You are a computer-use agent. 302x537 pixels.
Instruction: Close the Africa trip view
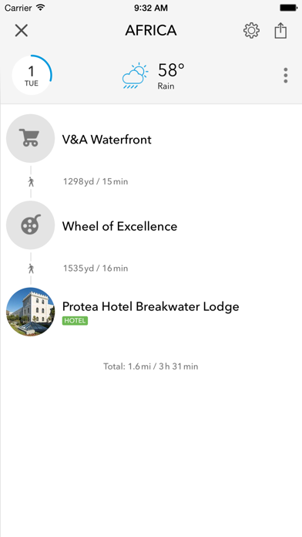coord(22,31)
